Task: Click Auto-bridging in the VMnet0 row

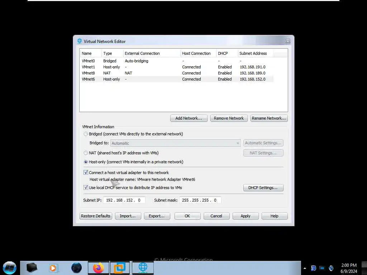Action: [137, 61]
